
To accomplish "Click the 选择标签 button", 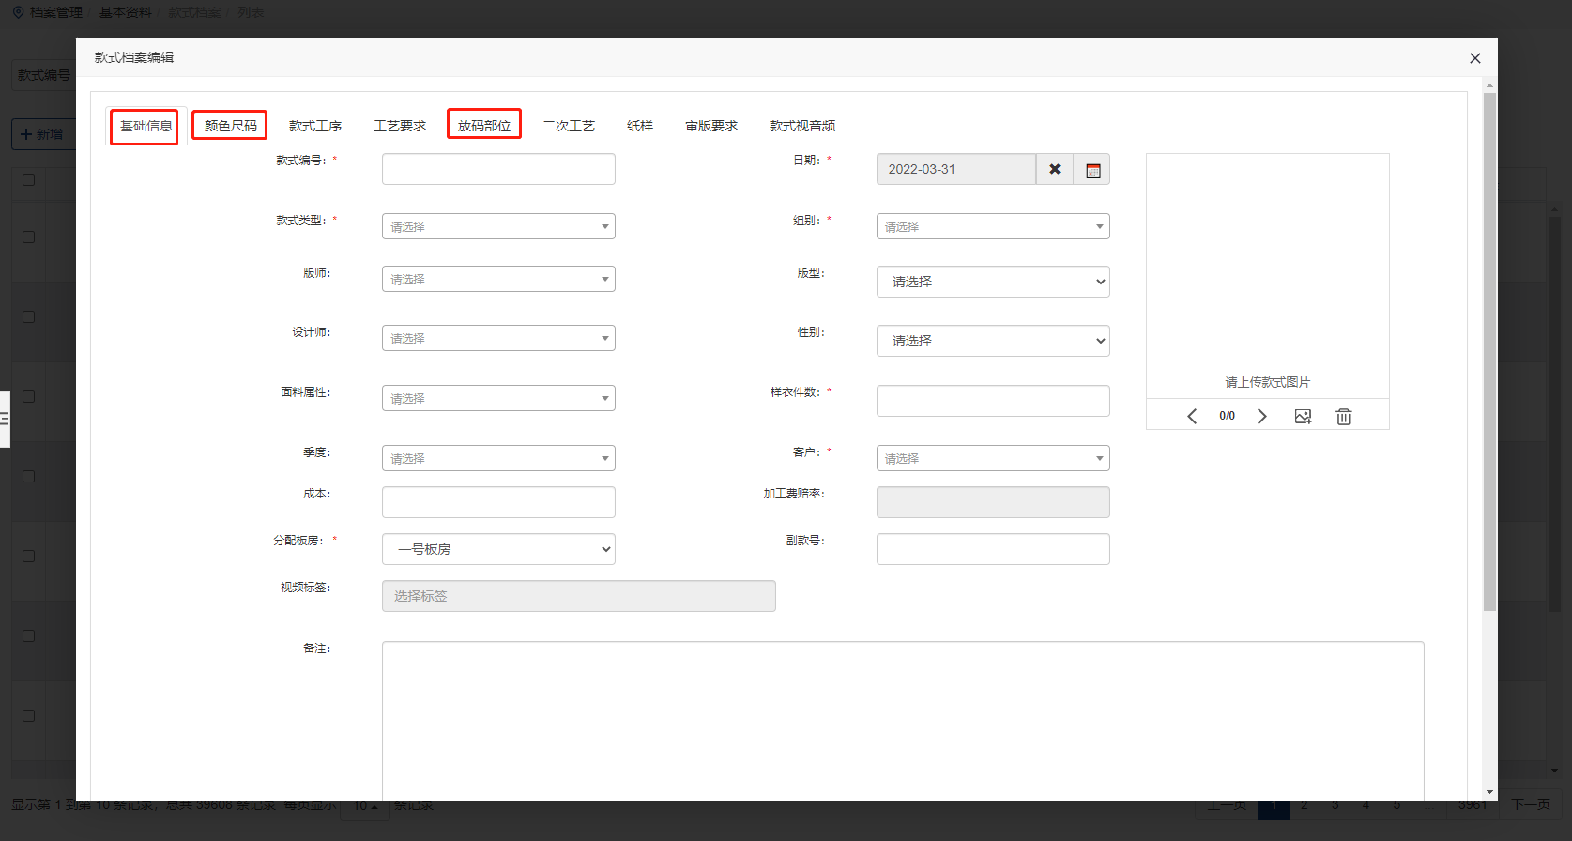I will [578, 596].
